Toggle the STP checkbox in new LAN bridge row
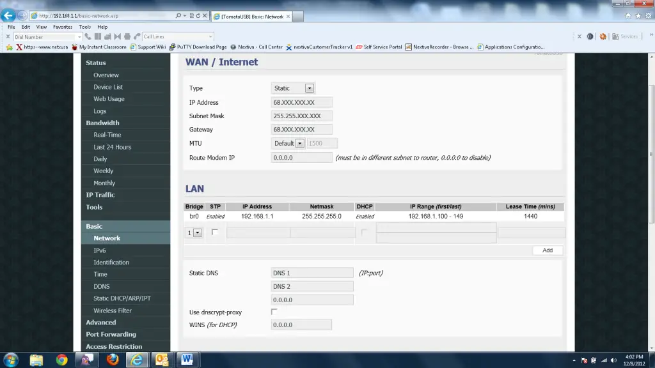 point(215,232)
